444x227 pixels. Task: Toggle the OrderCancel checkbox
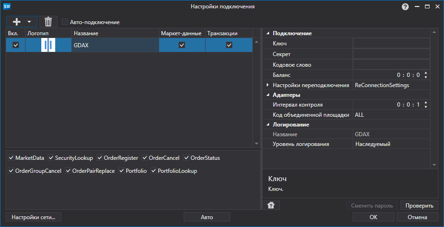click(x=145, y=158)
